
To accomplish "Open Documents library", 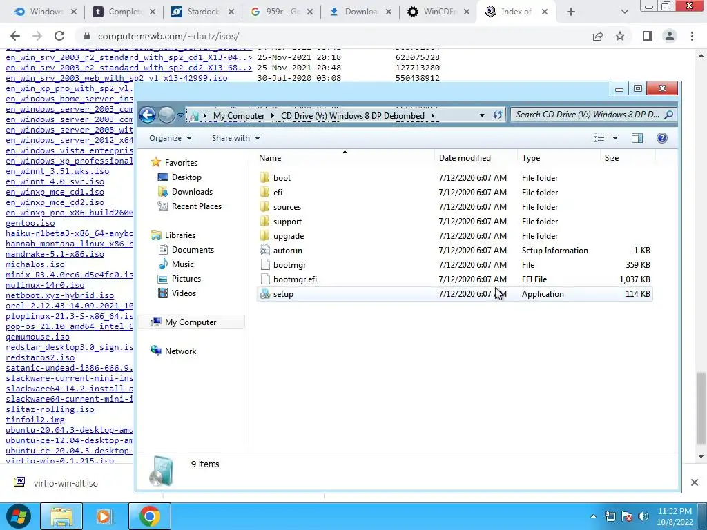I will coord(193,250).
